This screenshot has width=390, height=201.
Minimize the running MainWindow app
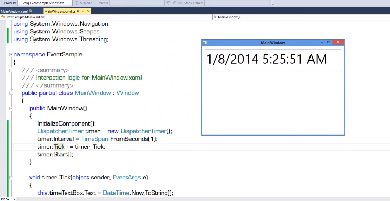[322, 43]
